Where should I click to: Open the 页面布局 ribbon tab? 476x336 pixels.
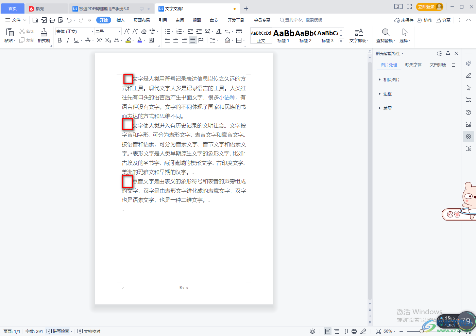(x=142, y=20)
